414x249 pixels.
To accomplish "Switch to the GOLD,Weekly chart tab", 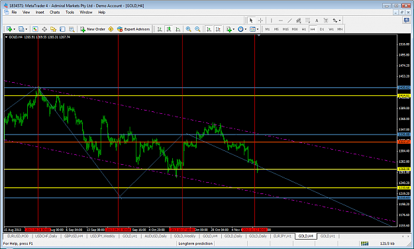I will (185, 236).
